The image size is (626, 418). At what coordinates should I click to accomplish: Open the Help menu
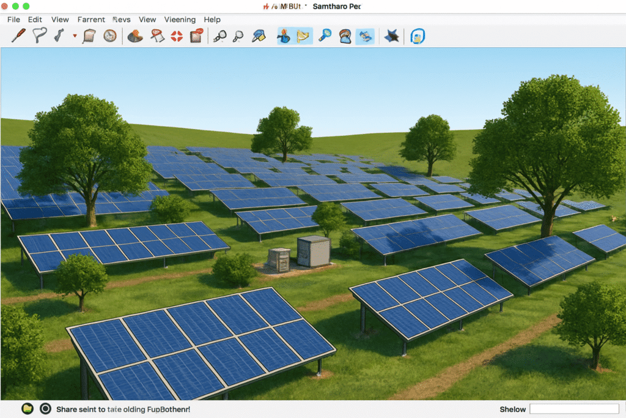[x=212, y=19]
